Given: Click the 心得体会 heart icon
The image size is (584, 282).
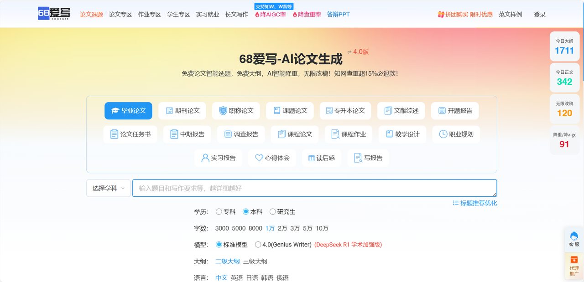Looking at the screenshot, I should click(x=259, y=158).
